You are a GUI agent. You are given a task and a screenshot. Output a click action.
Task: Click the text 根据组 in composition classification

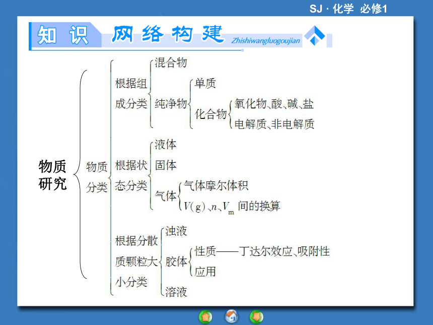(131, 84)
